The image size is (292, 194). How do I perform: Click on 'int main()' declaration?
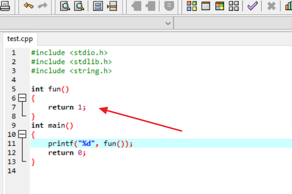(52, 126)
